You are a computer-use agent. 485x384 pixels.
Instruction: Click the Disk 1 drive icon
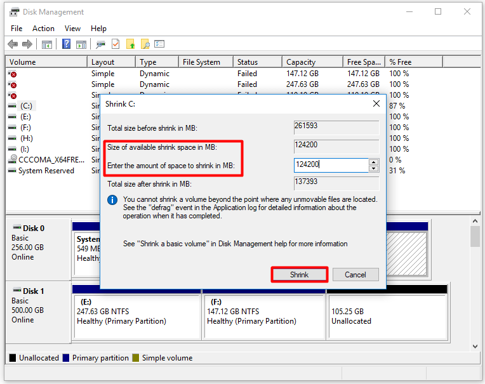click(17, 290)
